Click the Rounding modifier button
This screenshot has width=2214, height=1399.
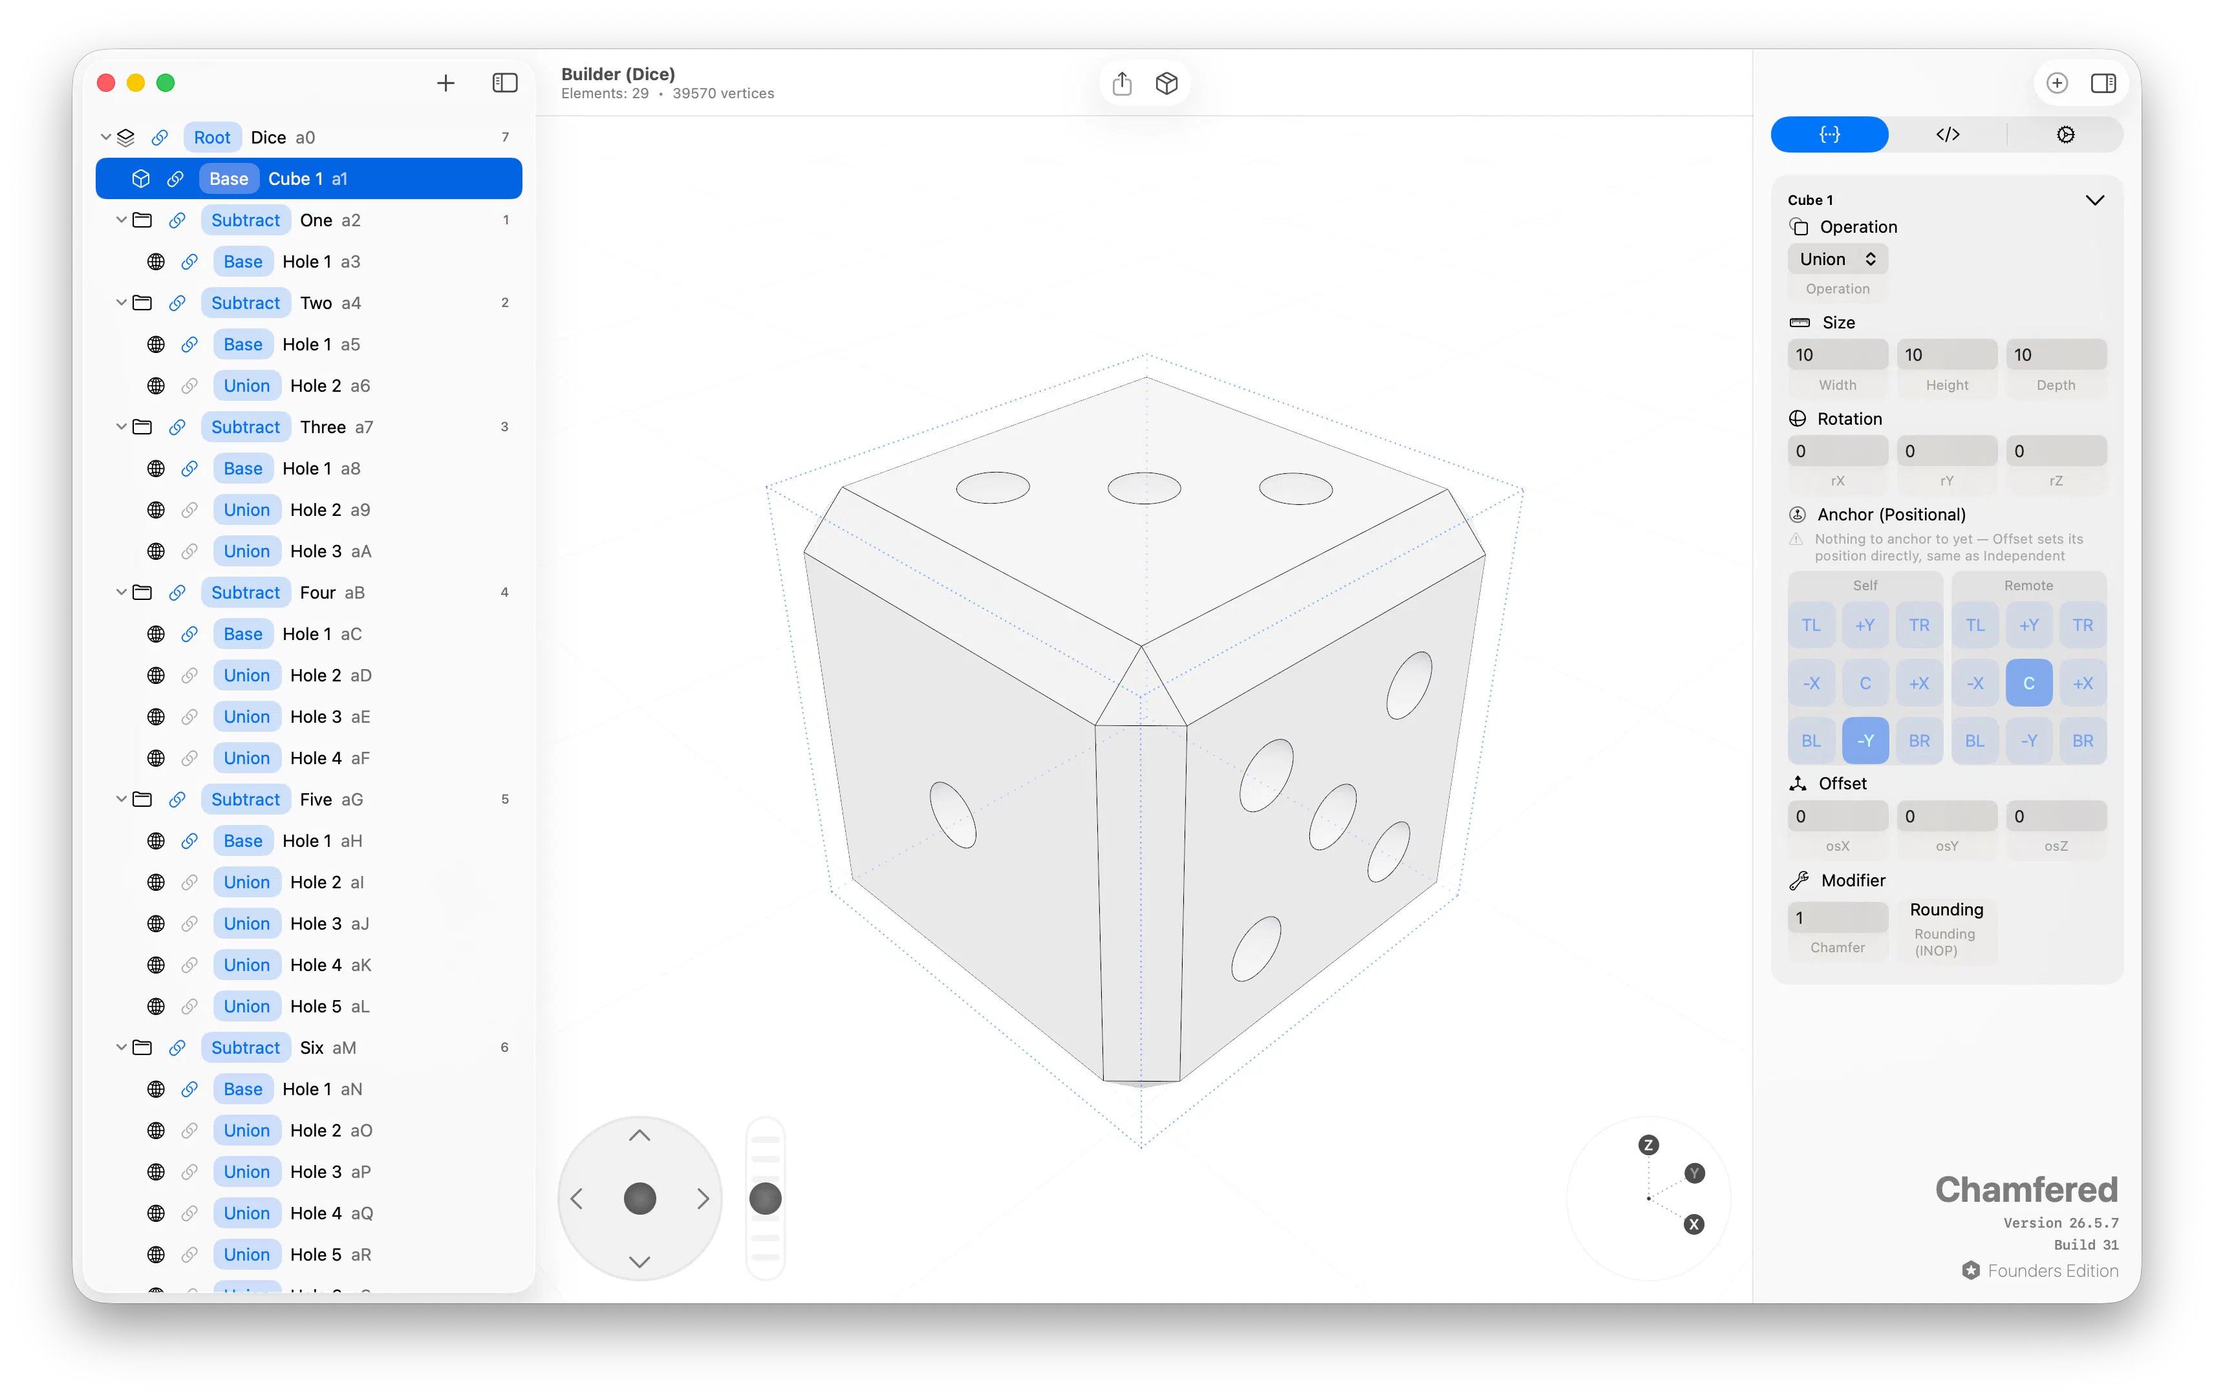click(x=1946, y=909)
